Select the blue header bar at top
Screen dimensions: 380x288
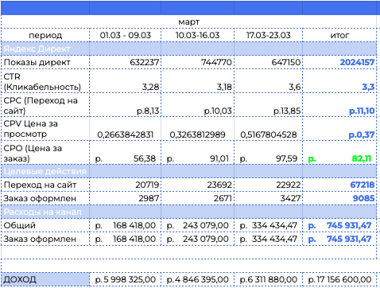(x=190, y=8)
